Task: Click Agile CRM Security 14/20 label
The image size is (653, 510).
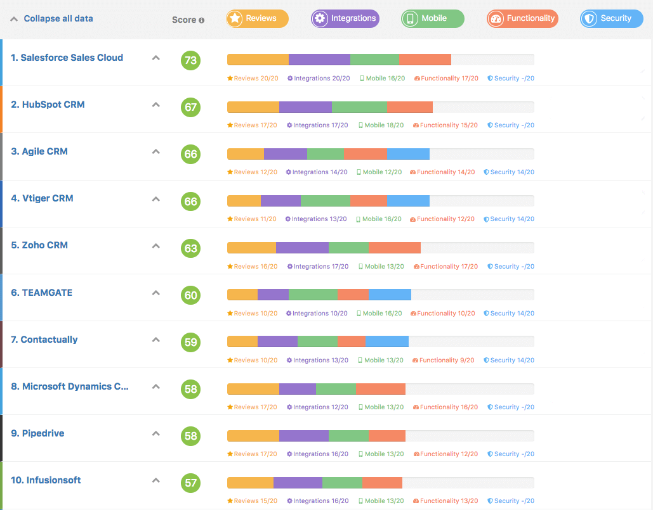Action: (509, 172)
